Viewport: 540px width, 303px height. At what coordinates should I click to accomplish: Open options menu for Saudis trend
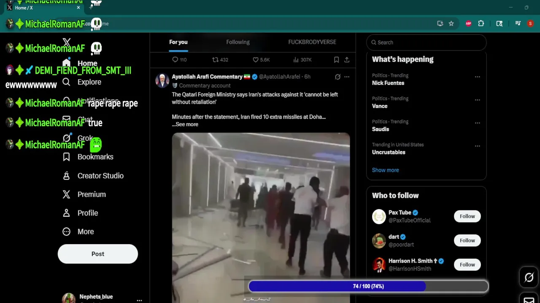478,123
